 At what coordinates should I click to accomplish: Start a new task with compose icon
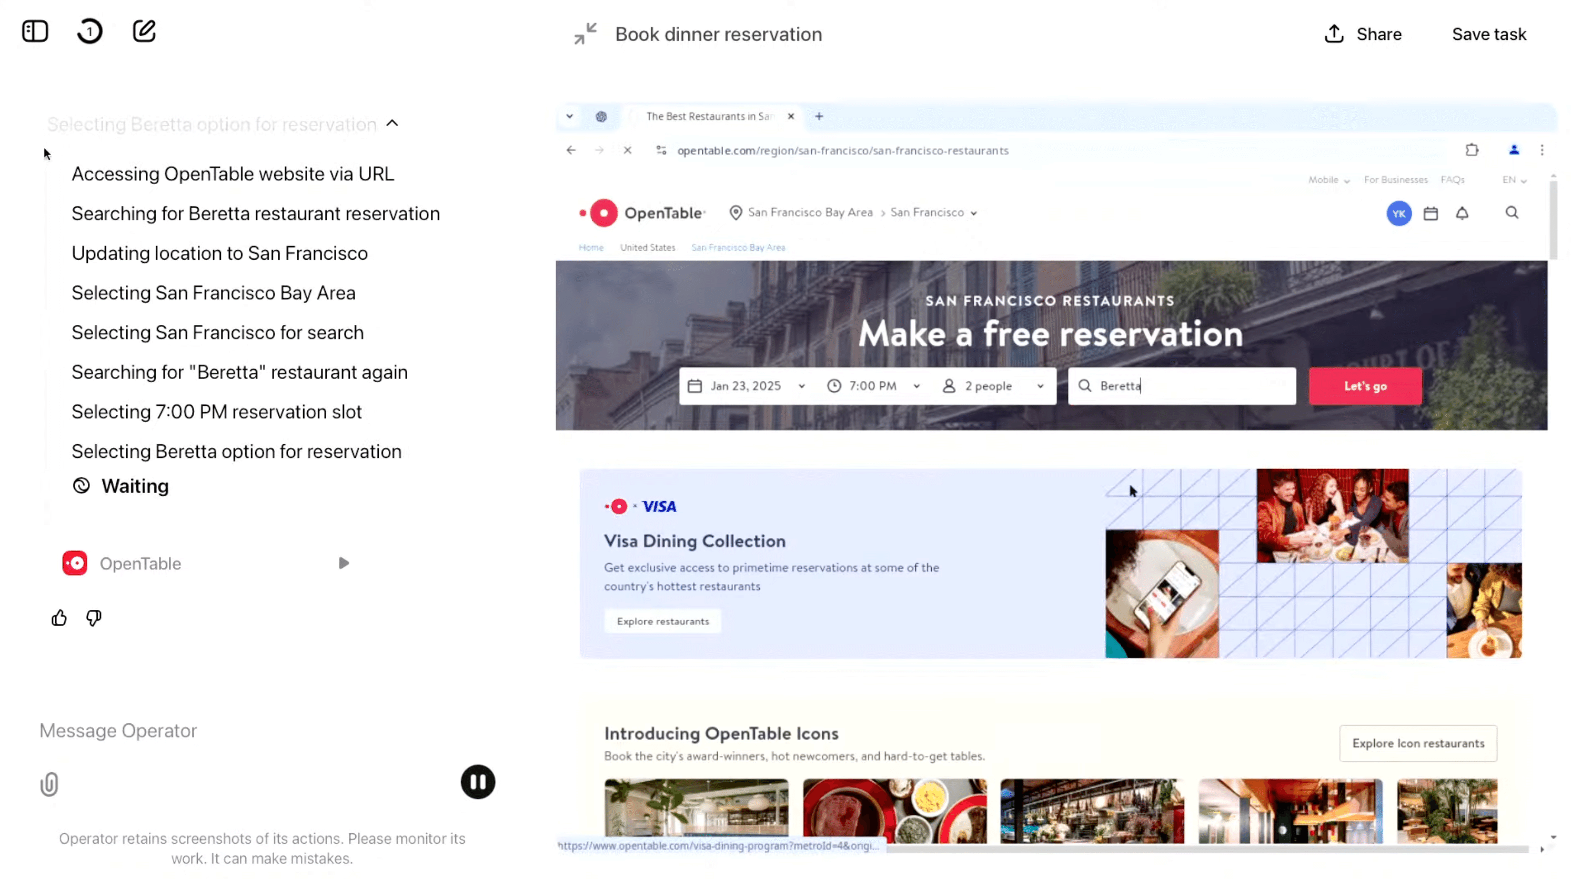coord(144,31)
